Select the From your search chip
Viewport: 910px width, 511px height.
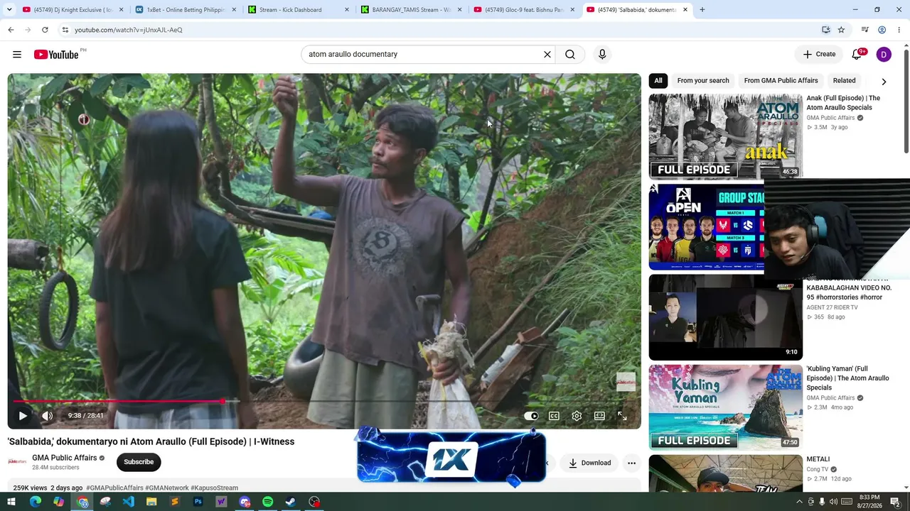coord(703,81)
